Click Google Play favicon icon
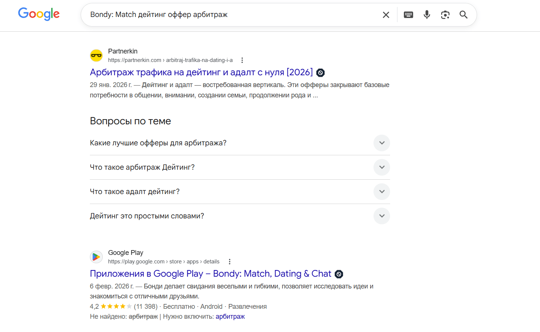The width and height of the screenshot is (540, 332). click(97, 257)
